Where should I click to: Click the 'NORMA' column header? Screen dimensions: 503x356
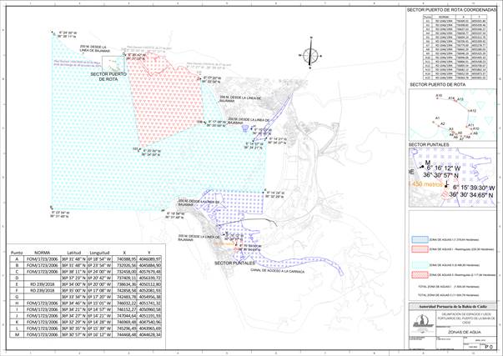43,253
